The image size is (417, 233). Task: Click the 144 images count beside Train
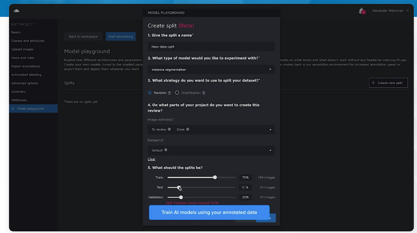pyautogui.click(x=266, y=178)
